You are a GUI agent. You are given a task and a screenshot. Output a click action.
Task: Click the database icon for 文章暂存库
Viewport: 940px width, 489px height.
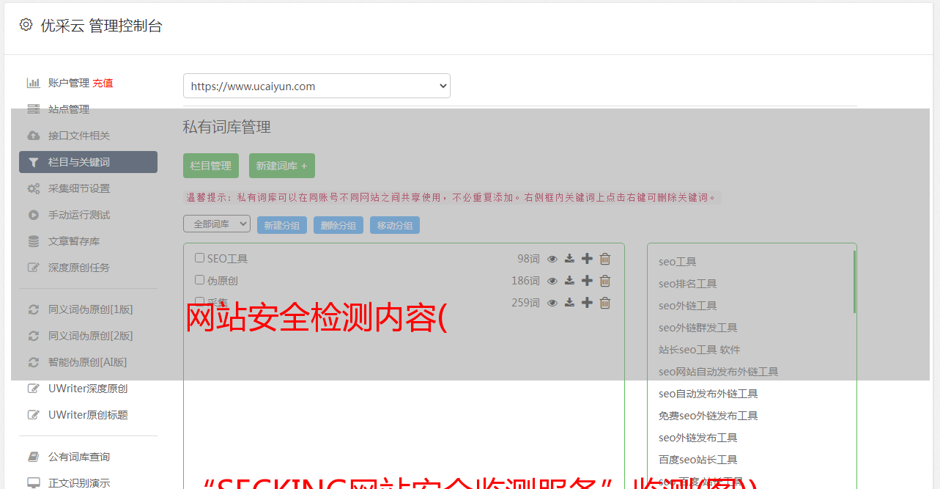pyautogui.click(x=33, y=241)
